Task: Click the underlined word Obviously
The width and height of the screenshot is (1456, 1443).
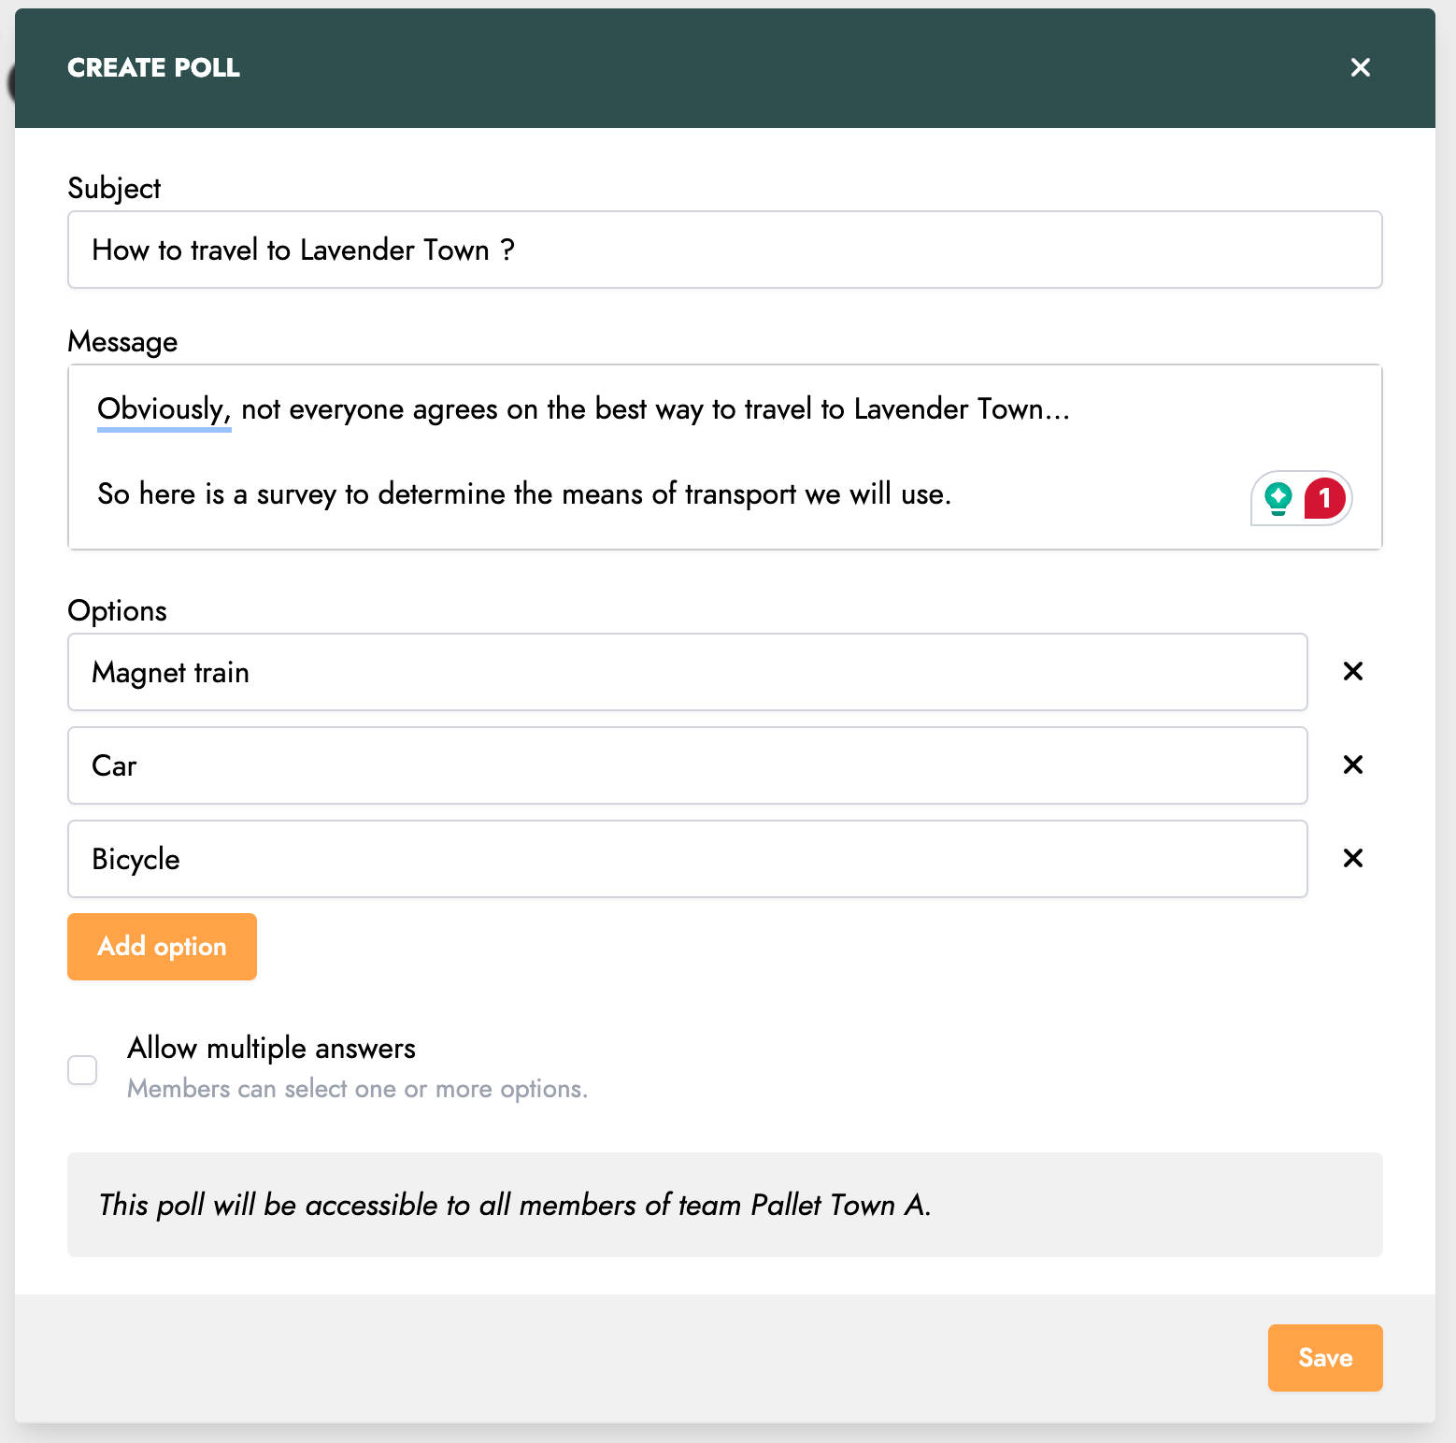Action: pyautogui.click(x=164, y=409)
